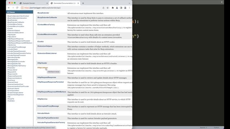Select IScannerInsertionPointProvider in the sidebar
Viewport: 230px width, 129px height.
click(18, 86)
